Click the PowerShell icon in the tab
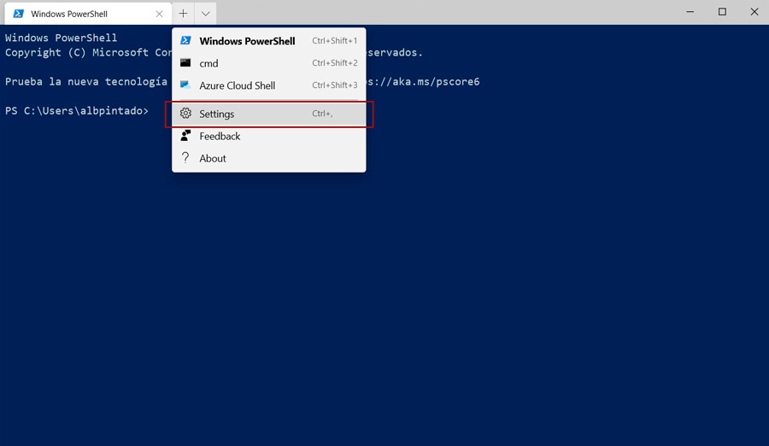769x446 pixels. (x=19, y=14)
